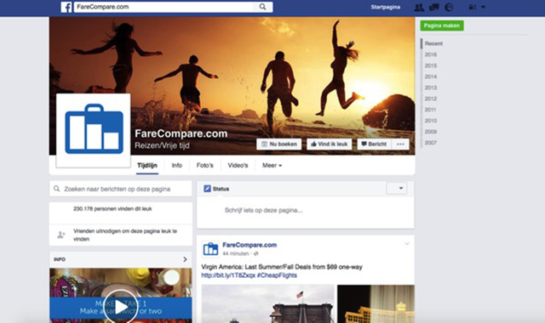Click the search magnifier icon
Screen dimensions: 545x323
coord(263,7)
